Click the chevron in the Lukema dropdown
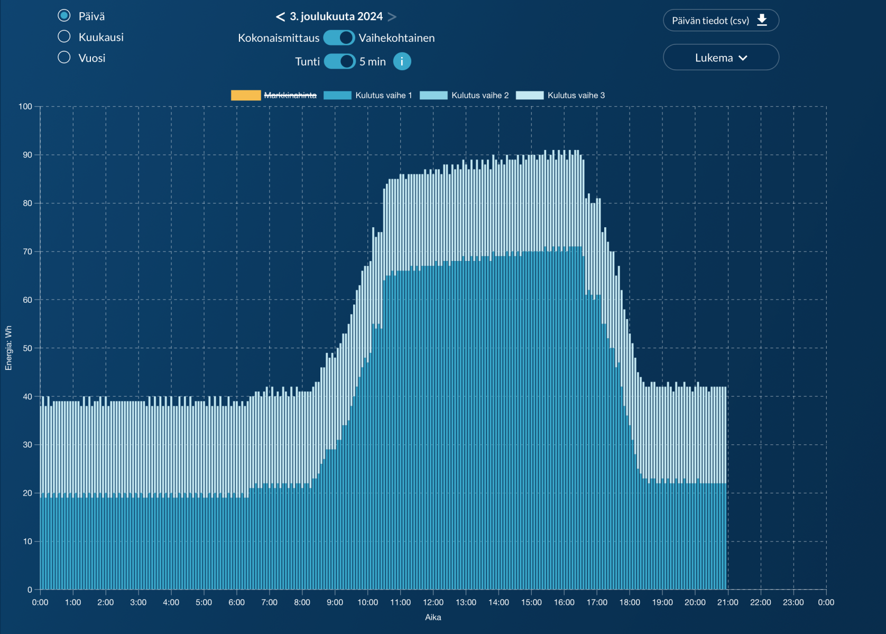The image size is (886, 634). (743, 58)
